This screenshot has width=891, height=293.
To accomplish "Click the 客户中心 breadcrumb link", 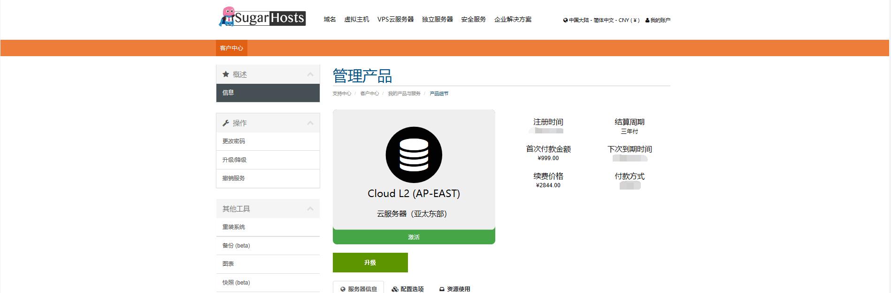I will pyautogui.click(x=369, y=94).
